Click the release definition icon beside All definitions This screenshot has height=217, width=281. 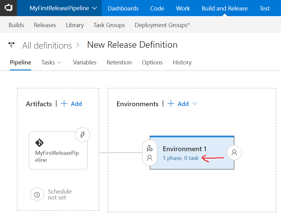click(12, 45)
